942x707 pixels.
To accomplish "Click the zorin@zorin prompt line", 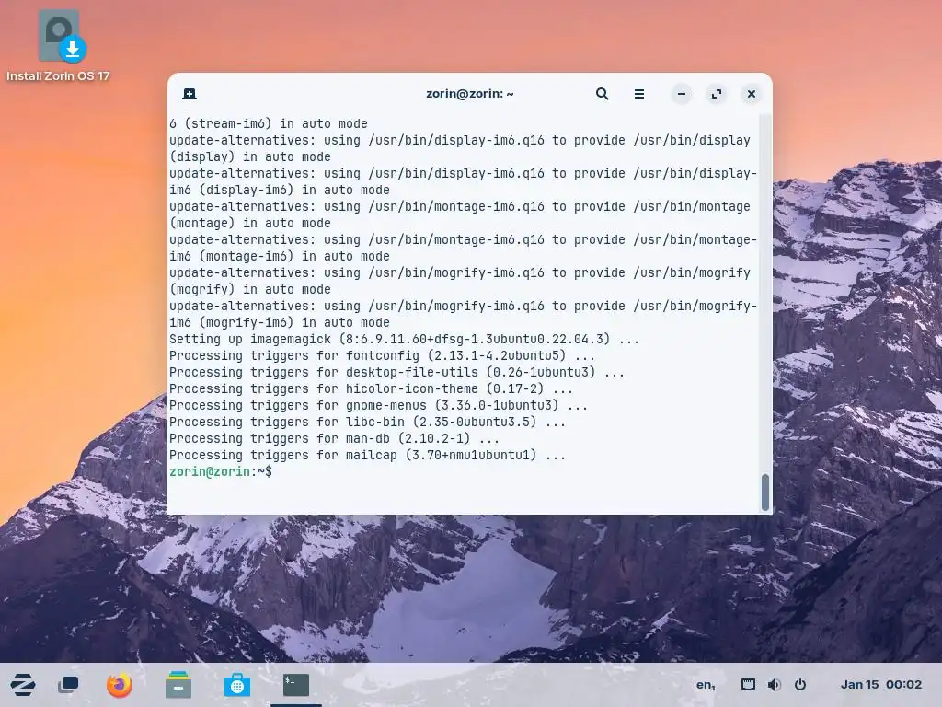I will click(x=221, y=471).
